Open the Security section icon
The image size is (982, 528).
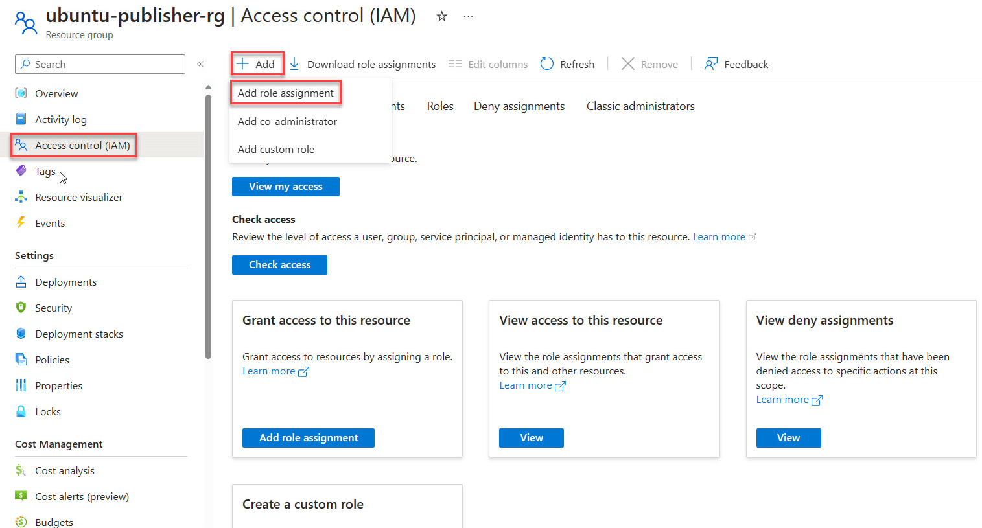[x=21, y=308]
